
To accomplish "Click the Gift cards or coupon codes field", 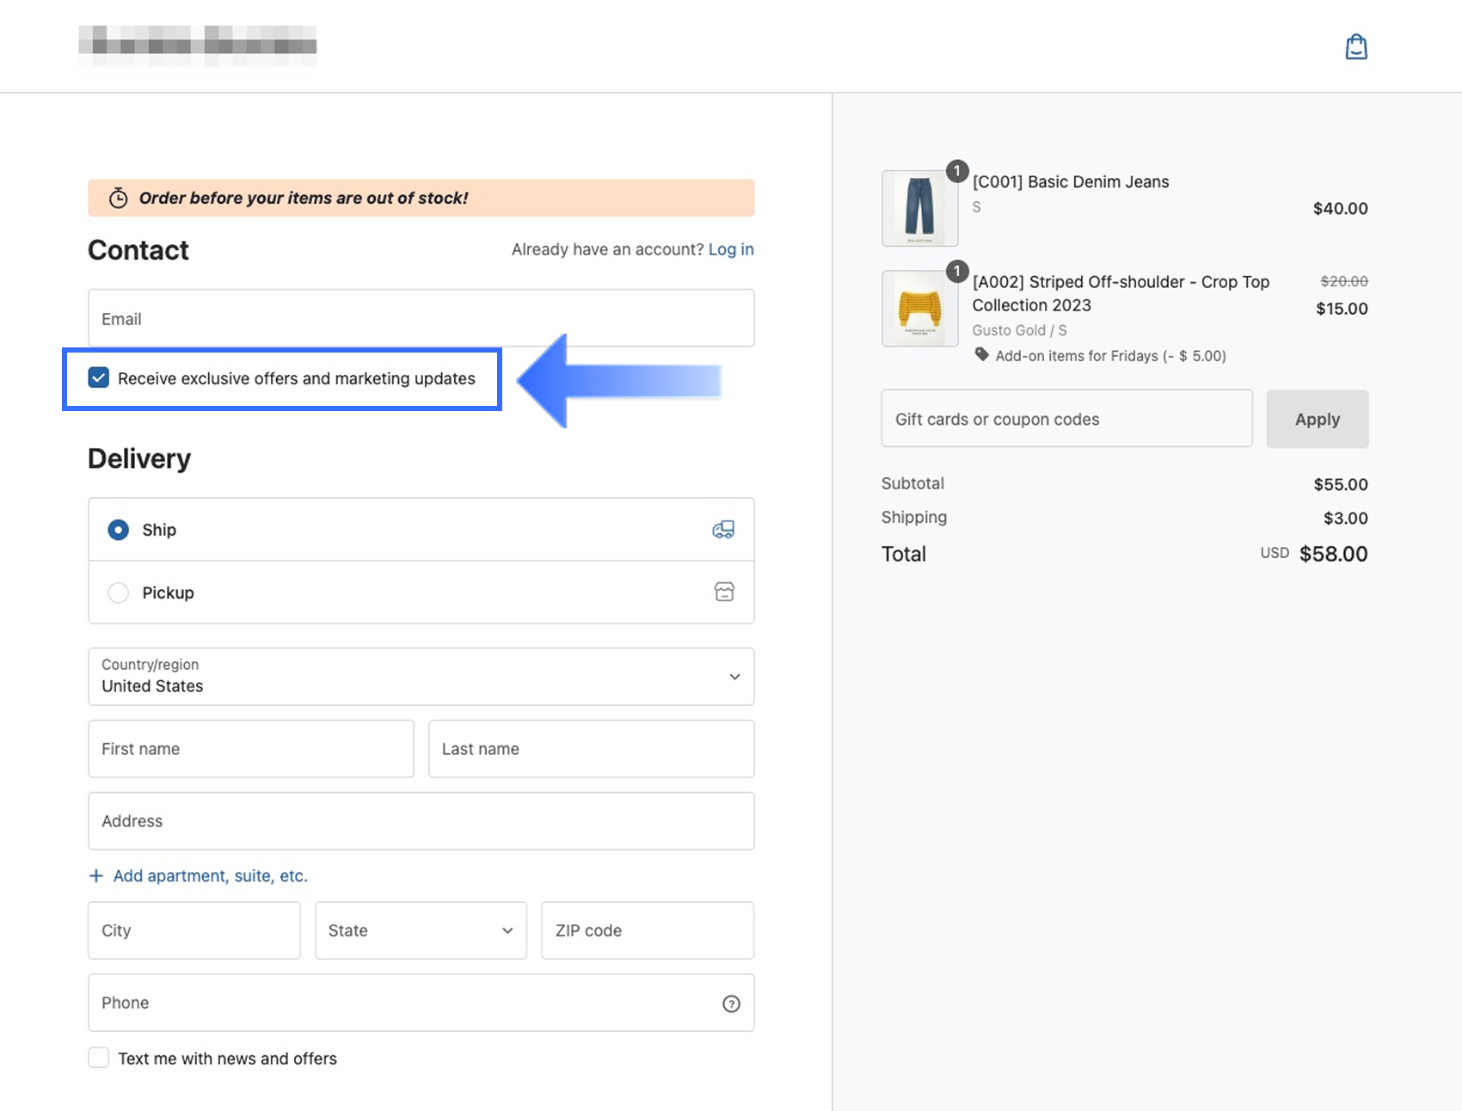I will click(x=1066, y=419).
